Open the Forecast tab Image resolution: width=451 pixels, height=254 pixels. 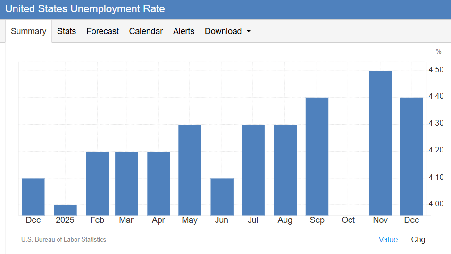(102, 31)
